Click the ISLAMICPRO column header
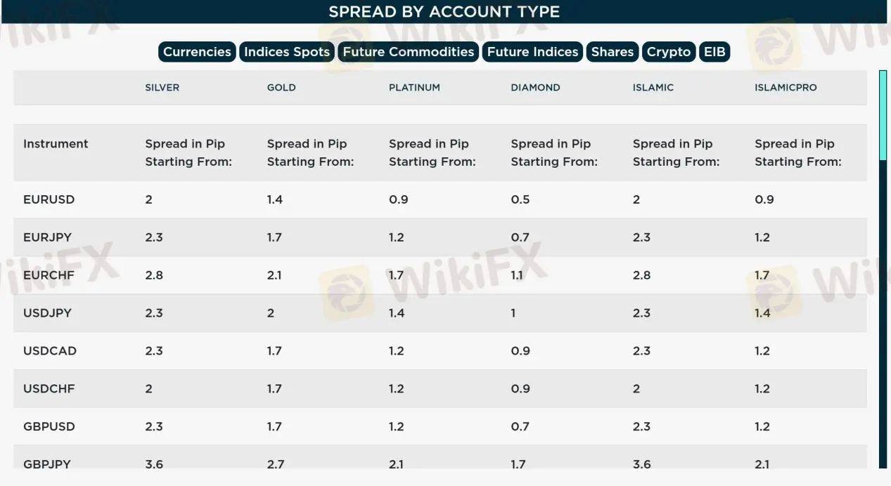Screen dimensions: 891x486 (786, 88)
